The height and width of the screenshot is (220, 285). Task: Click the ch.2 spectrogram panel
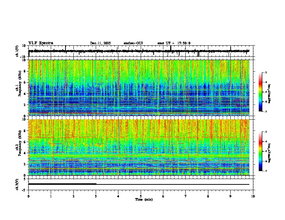139,147
